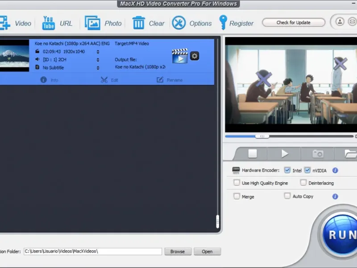Image resolution: width=357 pixels, height=268 pixels.
Task: Click the URL toolbar label
Action: [66, 23]
